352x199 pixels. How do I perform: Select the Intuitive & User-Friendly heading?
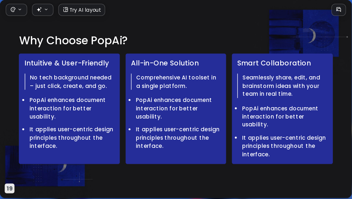pos(67,63)
